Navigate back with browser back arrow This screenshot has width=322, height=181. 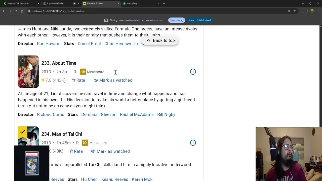coord(4,11)
